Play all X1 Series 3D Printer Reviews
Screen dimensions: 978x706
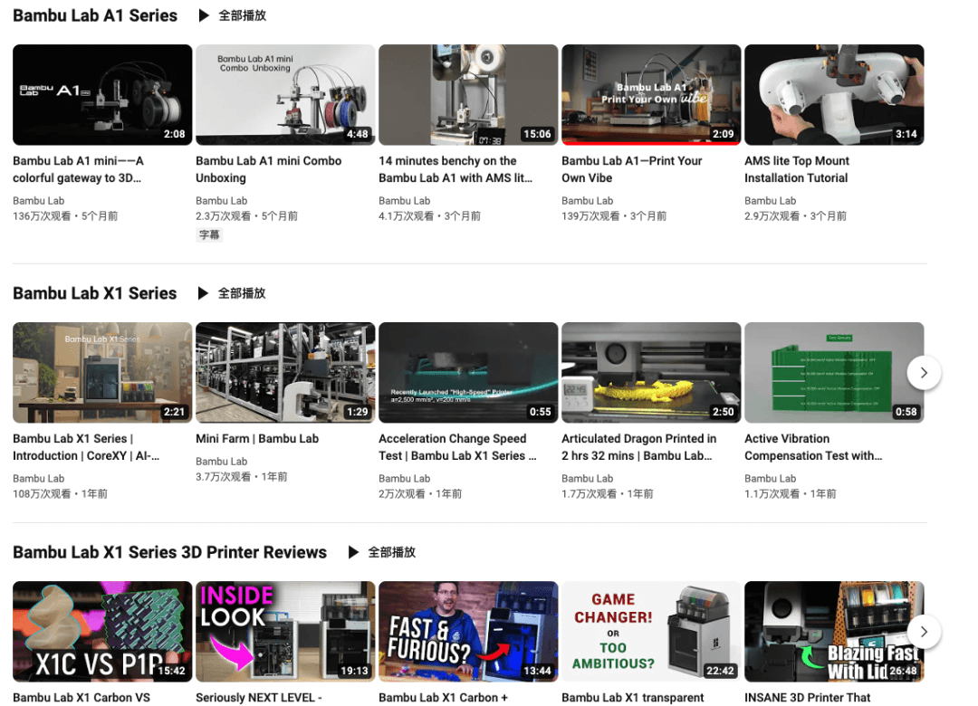coord(382,552)
